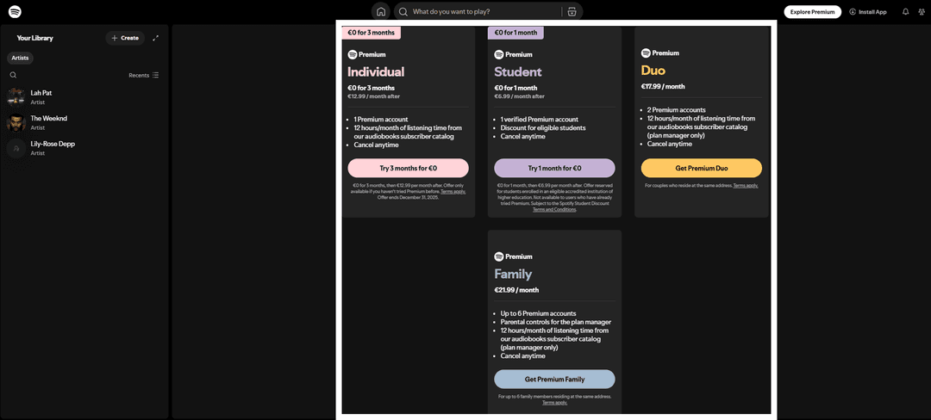Open 'Terms apply' link under Individual plan
The height and width of the screenshot is (420, 931).
[x=453, y=192]
